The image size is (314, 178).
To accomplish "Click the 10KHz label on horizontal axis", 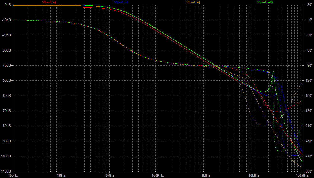I will point(109,176).
